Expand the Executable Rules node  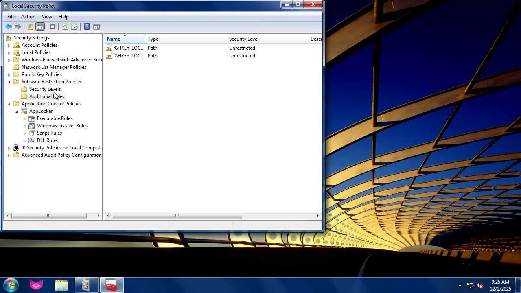(x=24, y=119)
